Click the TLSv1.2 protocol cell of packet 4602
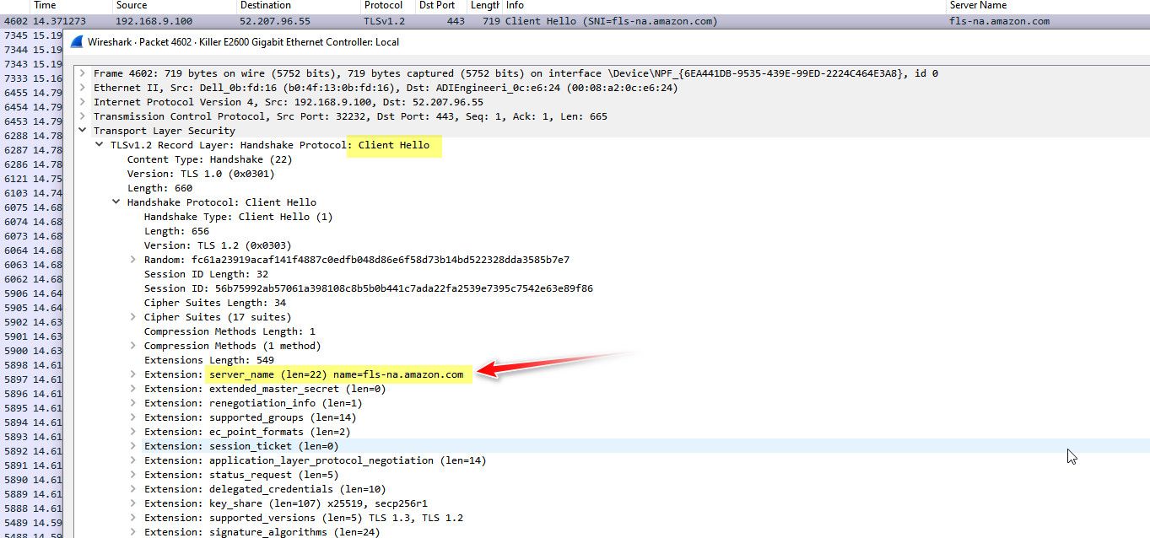 pyautogui.click(x=385, y=21)
